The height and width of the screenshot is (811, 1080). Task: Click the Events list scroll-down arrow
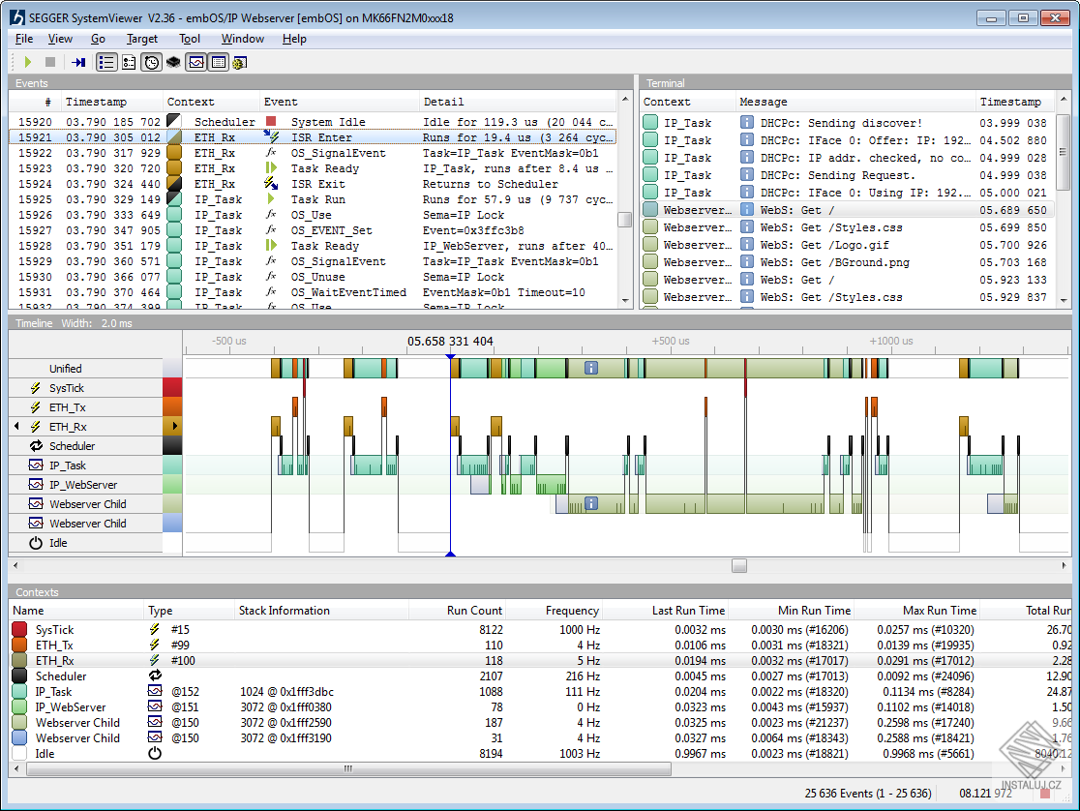(x=625, y=301)
